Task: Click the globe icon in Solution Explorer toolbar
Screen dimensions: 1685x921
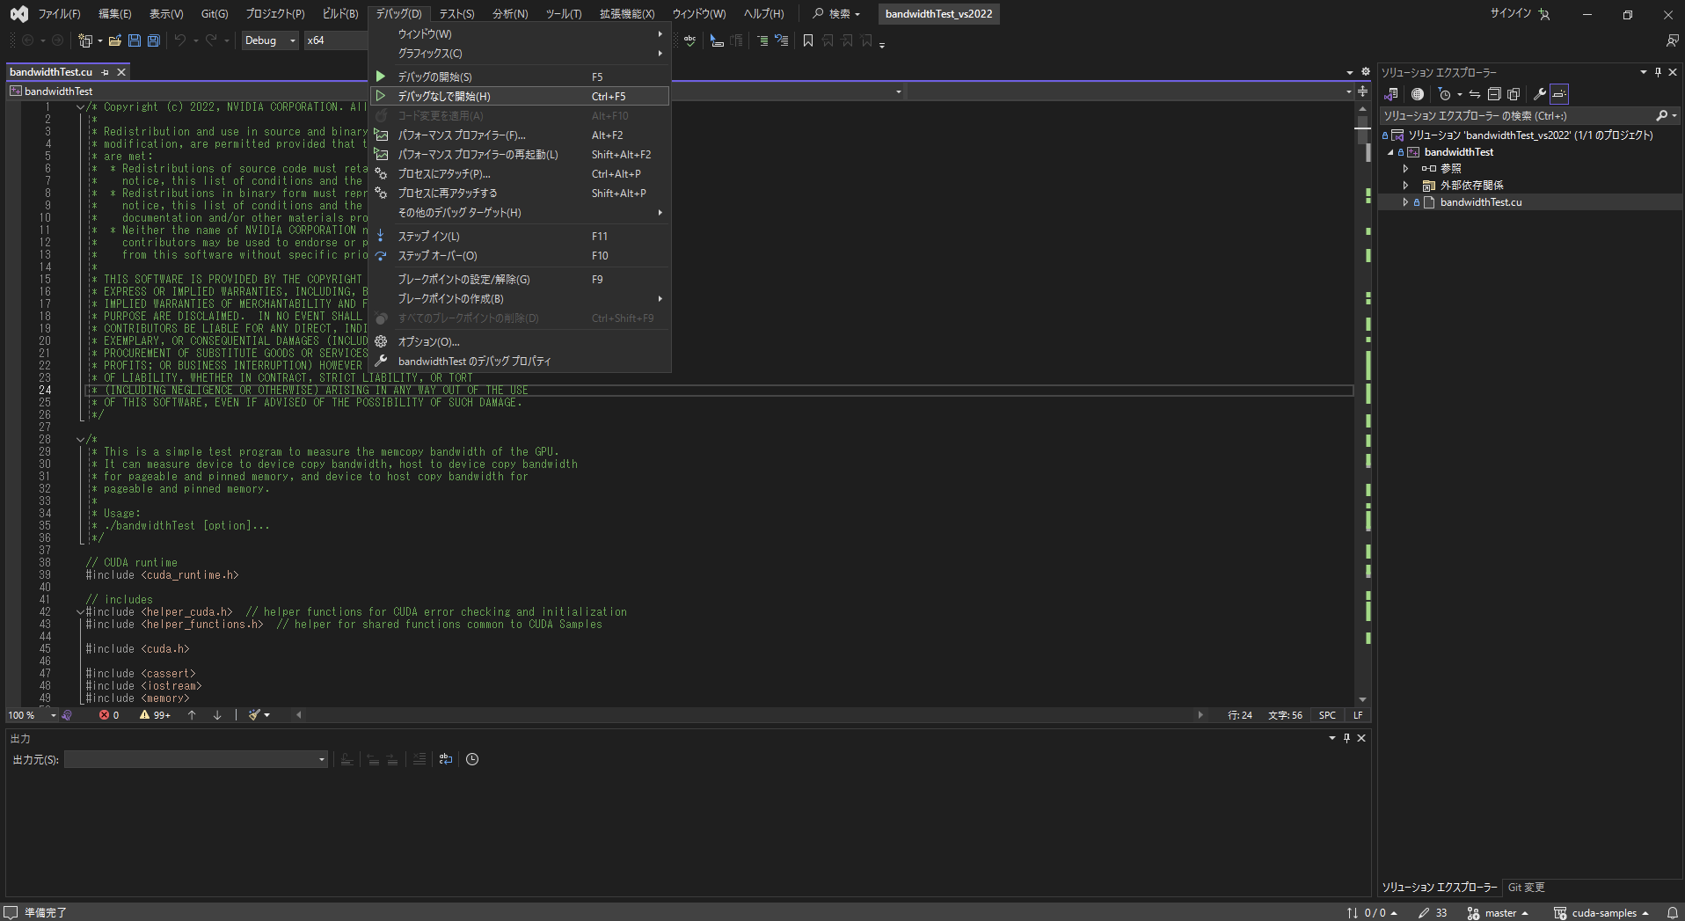Action: pos(1418,94)
